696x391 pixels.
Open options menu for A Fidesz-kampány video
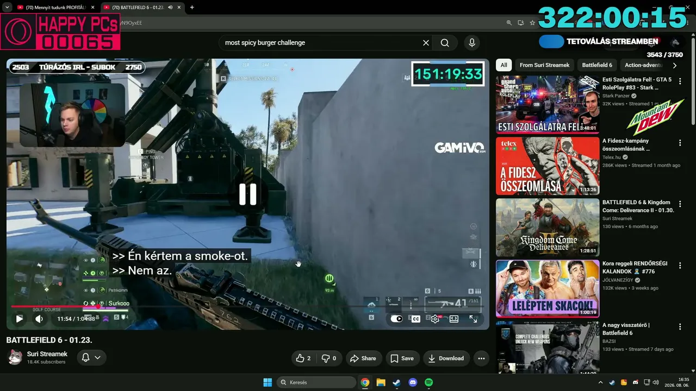(680, 143)
